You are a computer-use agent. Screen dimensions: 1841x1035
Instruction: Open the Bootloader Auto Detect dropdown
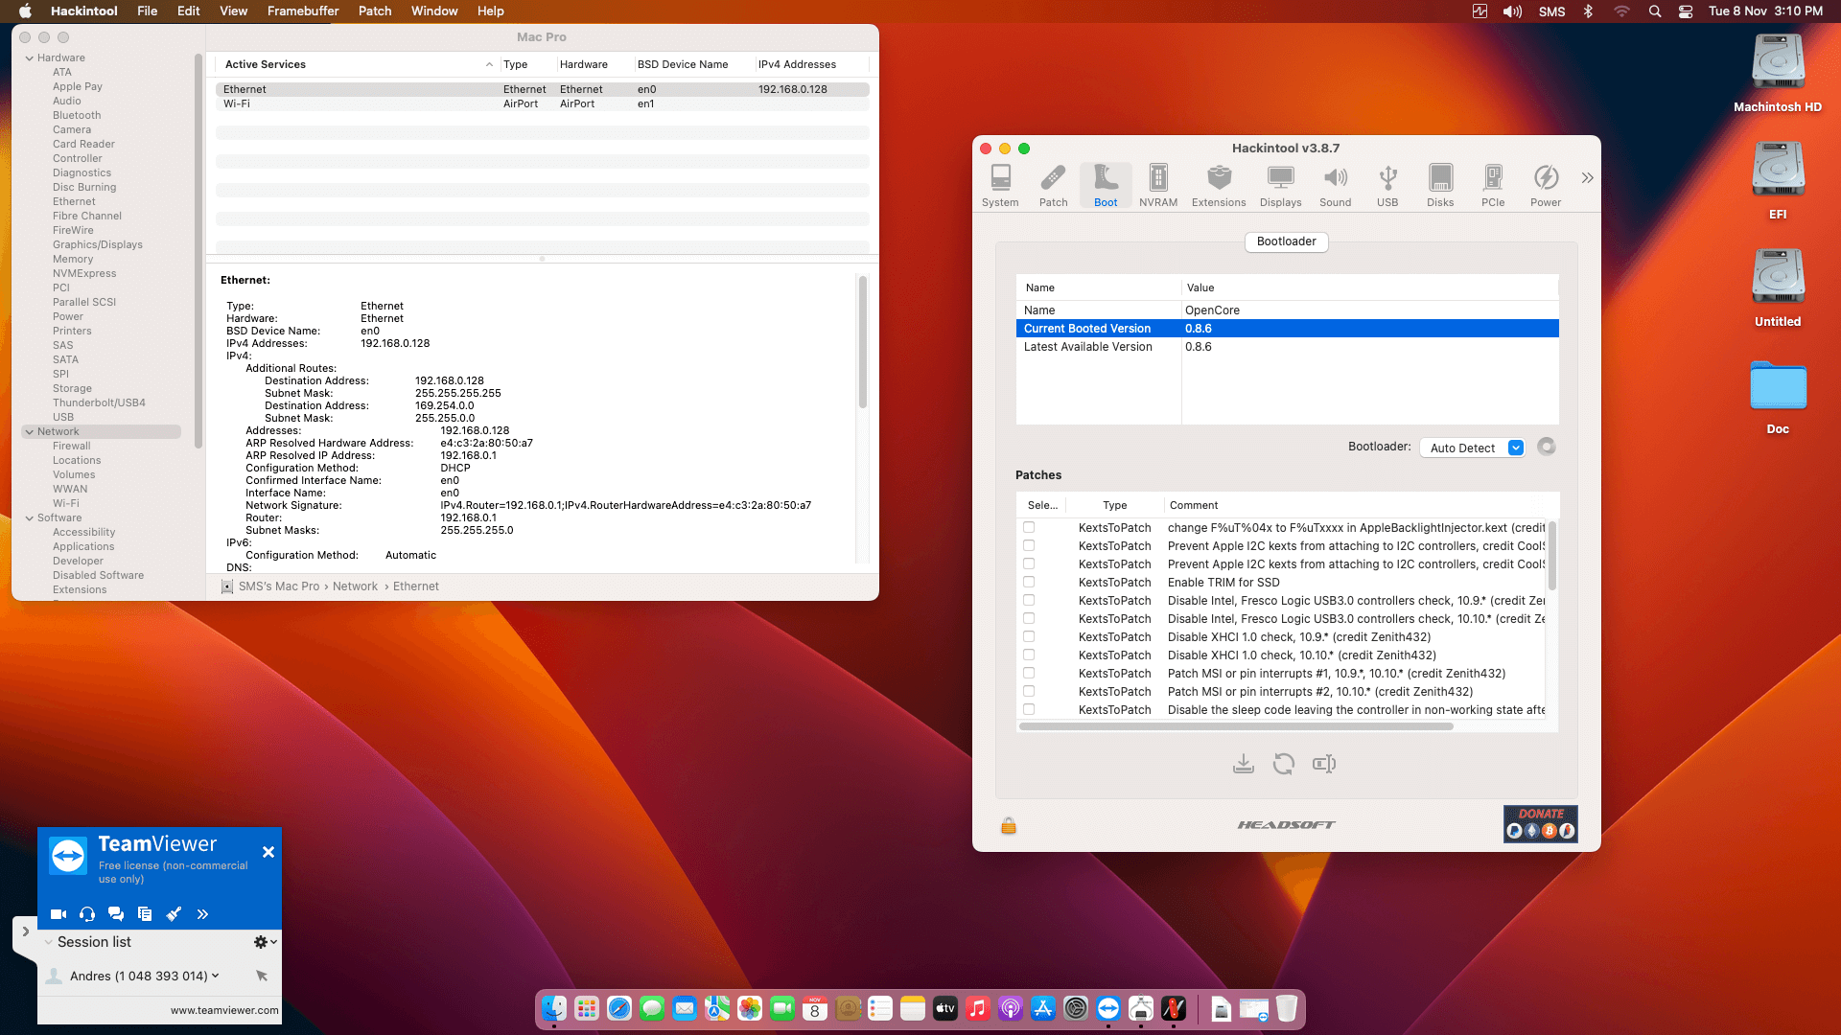pos(1472,448)
